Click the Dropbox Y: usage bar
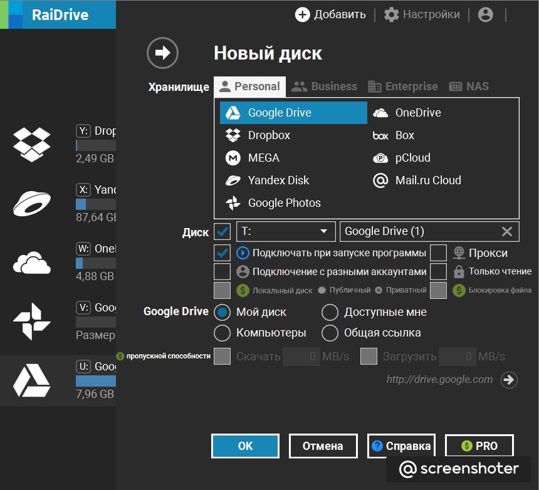Screen dimensions: 539x490 tap(96, 145)
